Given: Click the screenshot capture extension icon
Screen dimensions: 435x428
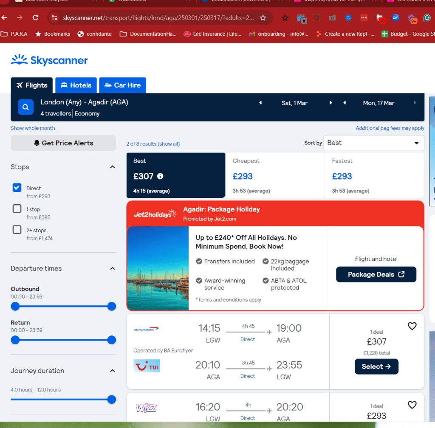Looking at the screenshot, I should pos(316,18).
